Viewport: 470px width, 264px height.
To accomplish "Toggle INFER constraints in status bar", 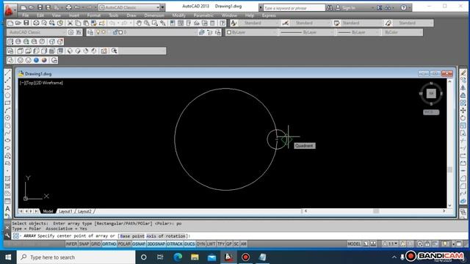I will 71,244.
